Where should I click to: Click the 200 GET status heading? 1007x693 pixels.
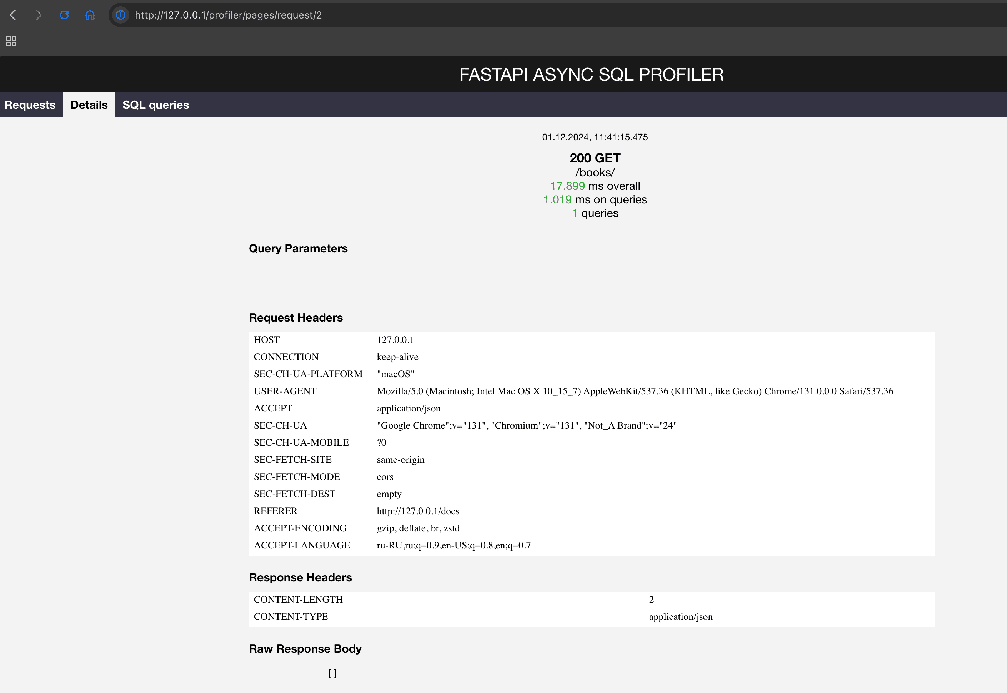595,158
